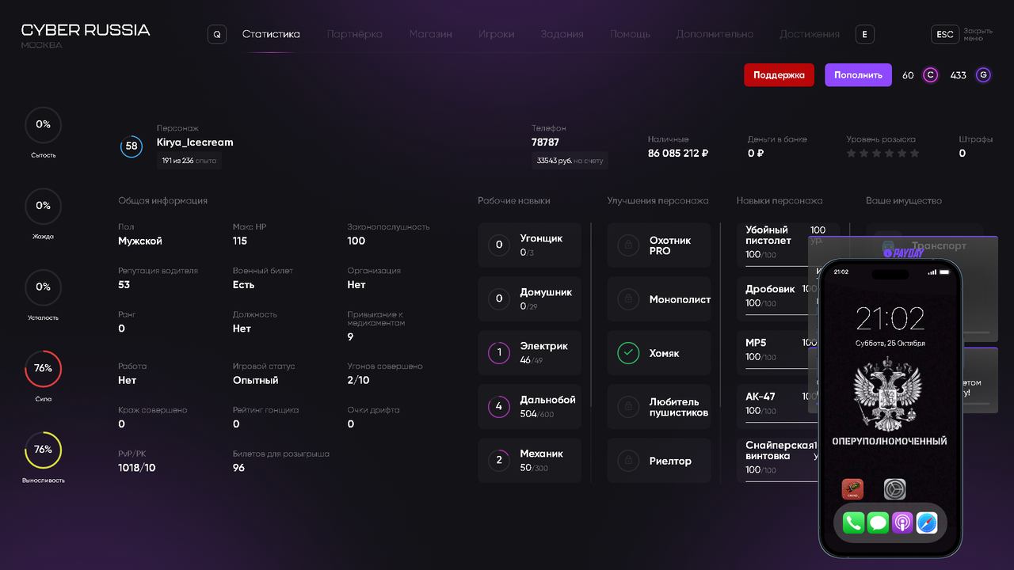The width and height of the screenshot is (1014, 570).
Task: Click the 21:02 clock on the phone
Action: pyautogui.click(x=890, y=318)
